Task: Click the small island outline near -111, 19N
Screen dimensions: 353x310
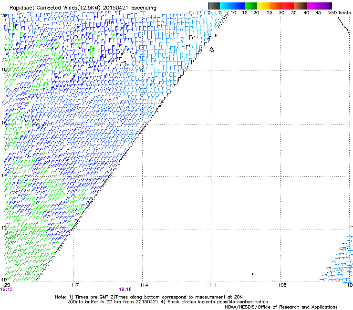Action: pos(212,50)
